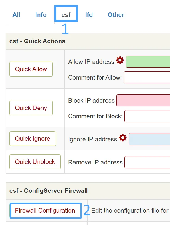Switch to the lfd tab
The image size is (170, 225).
point(89,15)
